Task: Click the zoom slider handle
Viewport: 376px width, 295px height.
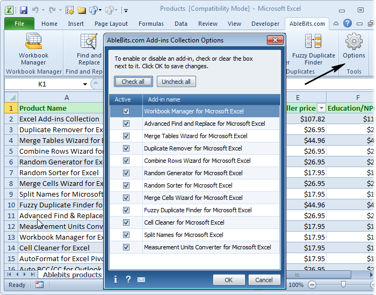Action: point(343,284)
